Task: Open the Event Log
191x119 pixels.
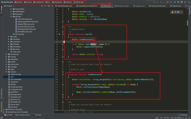Action: pos(182,115)
